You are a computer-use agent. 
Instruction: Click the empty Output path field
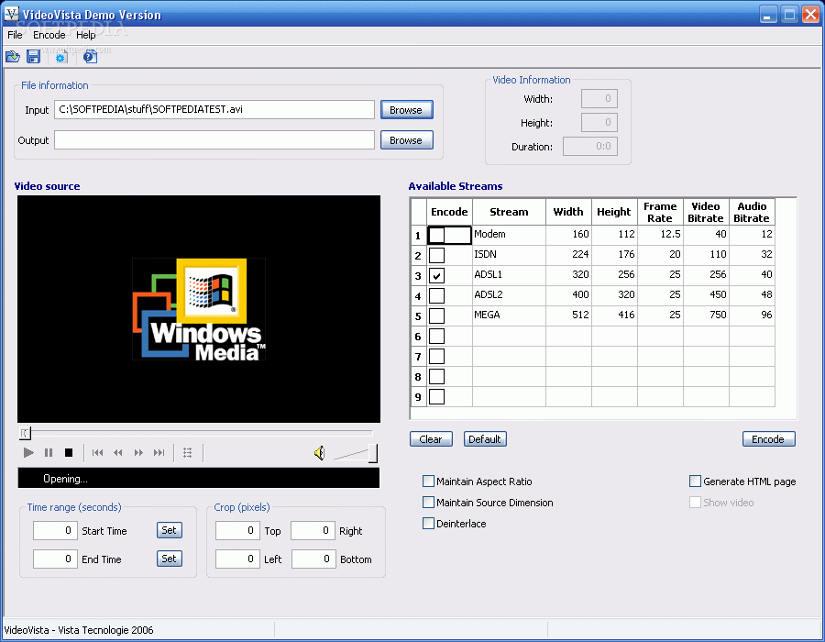214,140
